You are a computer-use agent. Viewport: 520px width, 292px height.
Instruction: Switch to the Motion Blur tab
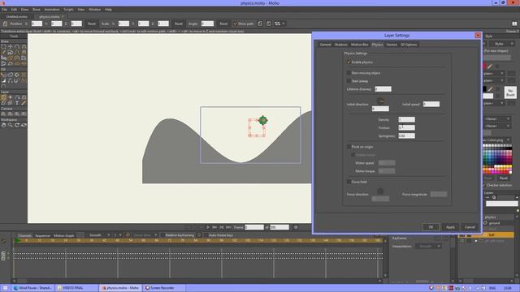tap(359, 45)
